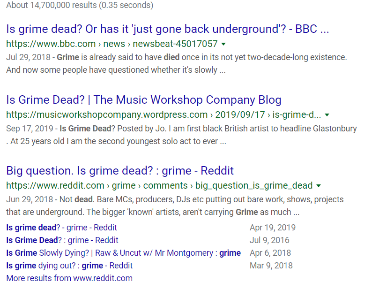Click the 'Mar 9, 2018' sitelink date
379x290 pixels.
pyautogui.click(x=271, y=266)
